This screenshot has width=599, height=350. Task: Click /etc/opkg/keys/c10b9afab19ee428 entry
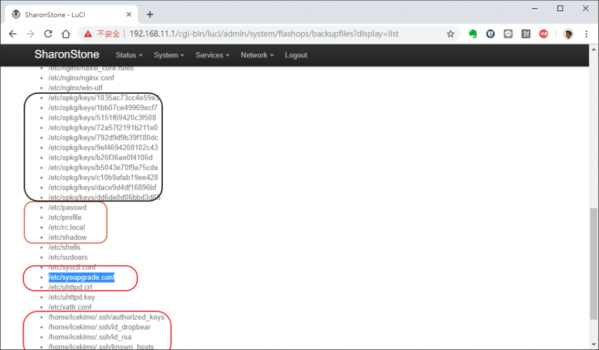[103, 177]
